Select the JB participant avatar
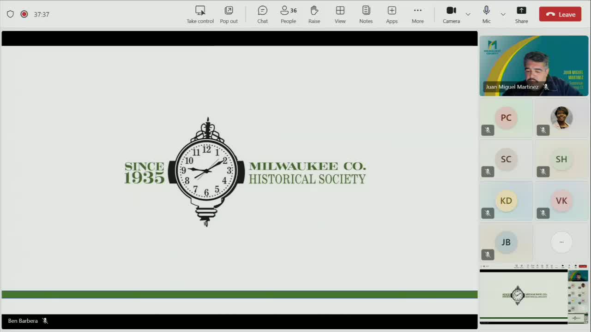The image size is (591, 332). point(506,242)
